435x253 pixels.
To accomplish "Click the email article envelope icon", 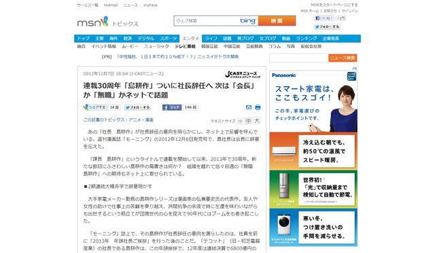I will click(249, 107).
